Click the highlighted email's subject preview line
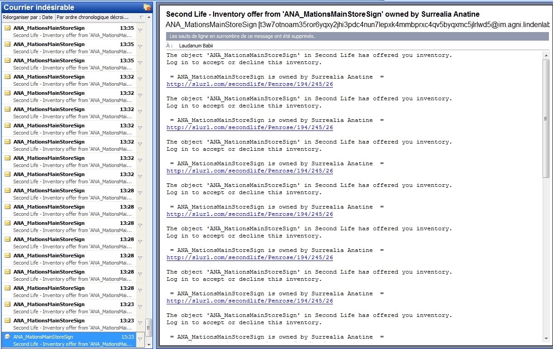Viewport: 553px width, 349px height. pos(72,344)
